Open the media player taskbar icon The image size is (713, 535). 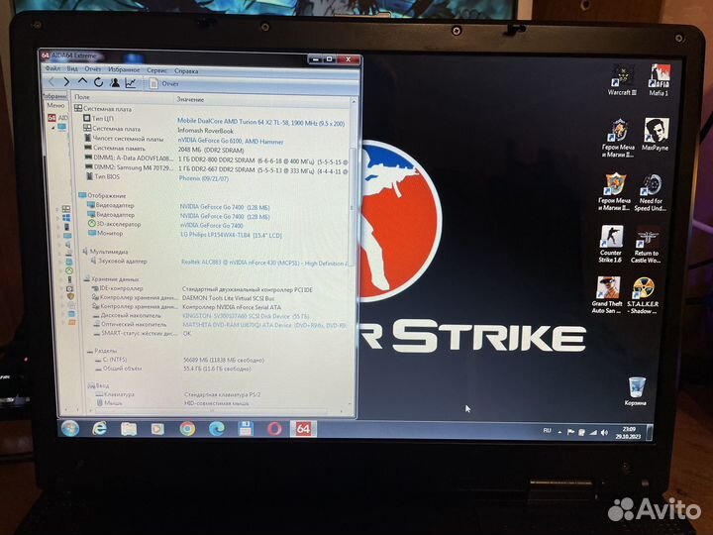click(x=157, y=429)
